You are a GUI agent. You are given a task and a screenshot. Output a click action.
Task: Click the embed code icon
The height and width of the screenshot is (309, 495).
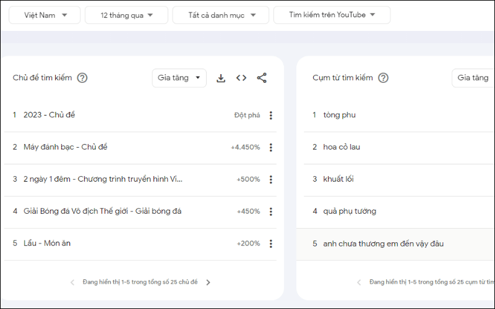[241, 78]
